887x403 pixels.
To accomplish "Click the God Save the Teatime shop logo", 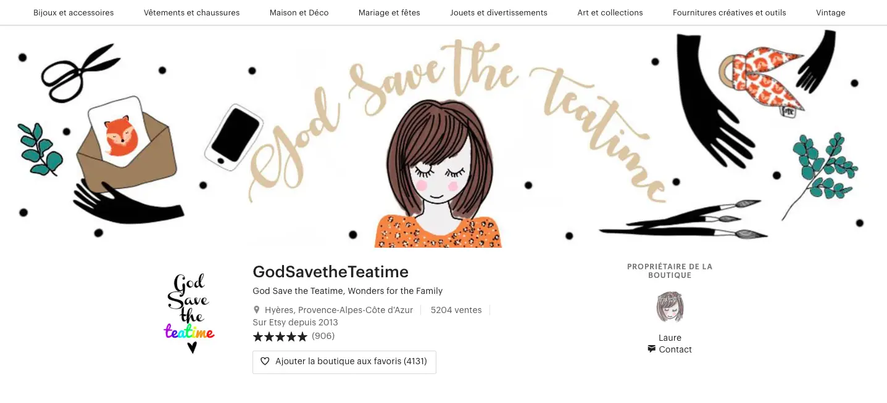I will click(x=189, y=314).
